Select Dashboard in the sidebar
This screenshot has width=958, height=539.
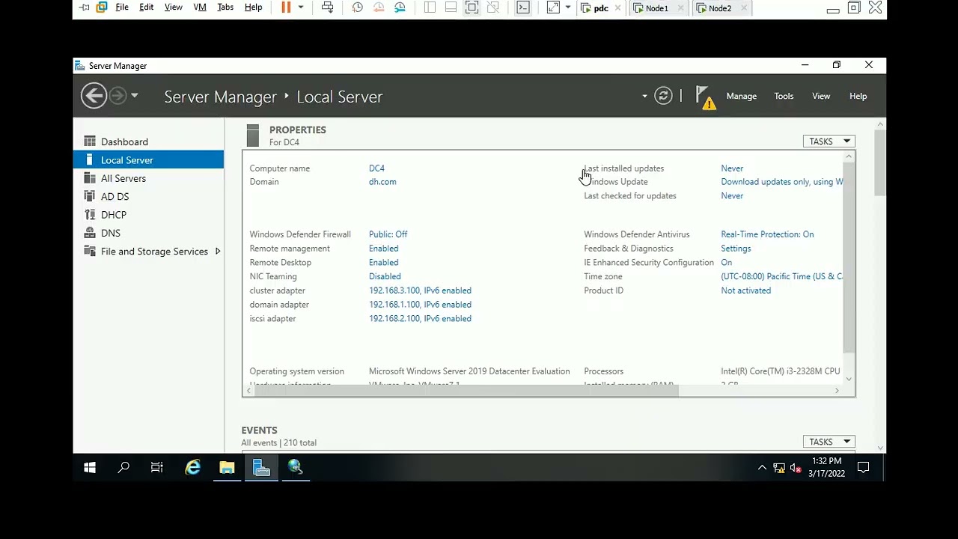[x=148, y=141]
